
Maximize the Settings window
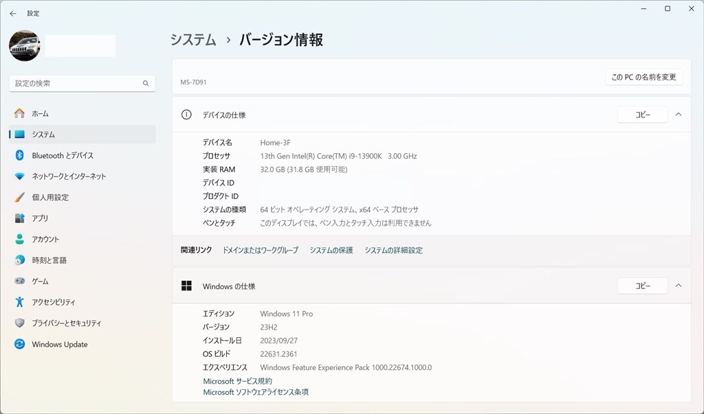coord(668,9)
